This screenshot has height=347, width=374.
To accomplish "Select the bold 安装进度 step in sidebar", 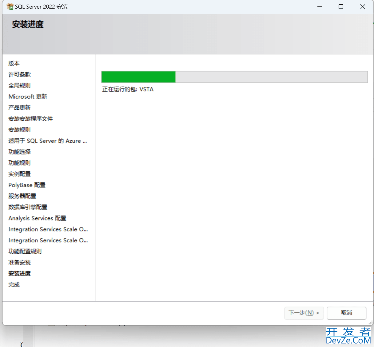I will pyautogui.click(x=20, y=273).
